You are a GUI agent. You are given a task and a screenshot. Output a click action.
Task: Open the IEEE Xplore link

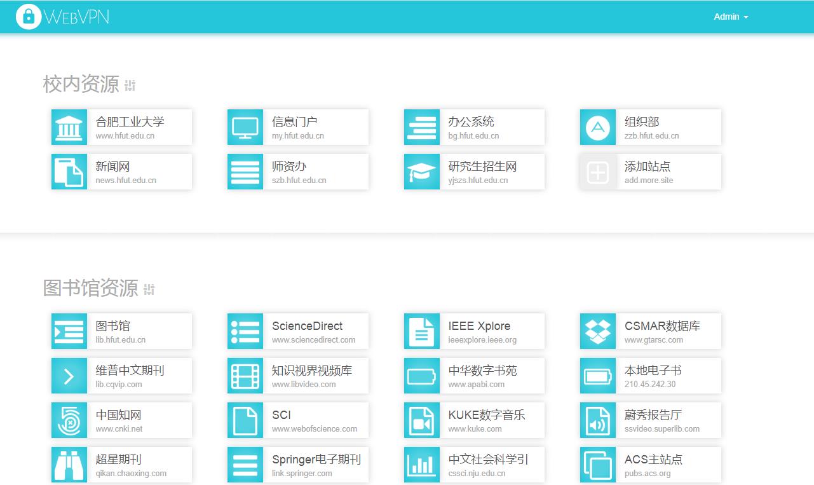coord(479,325)
